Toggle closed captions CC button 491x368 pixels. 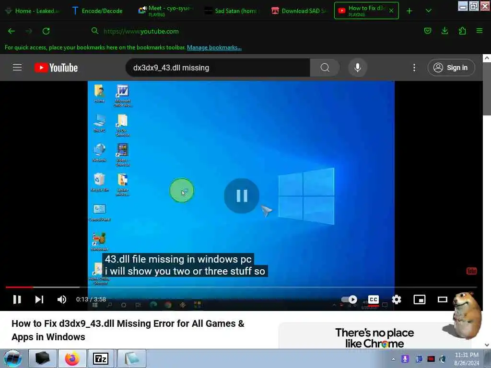pos(373,299)
